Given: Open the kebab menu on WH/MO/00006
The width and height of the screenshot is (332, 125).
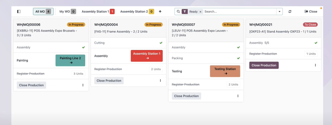Looking at the screenshot, I should coord(83,85).
